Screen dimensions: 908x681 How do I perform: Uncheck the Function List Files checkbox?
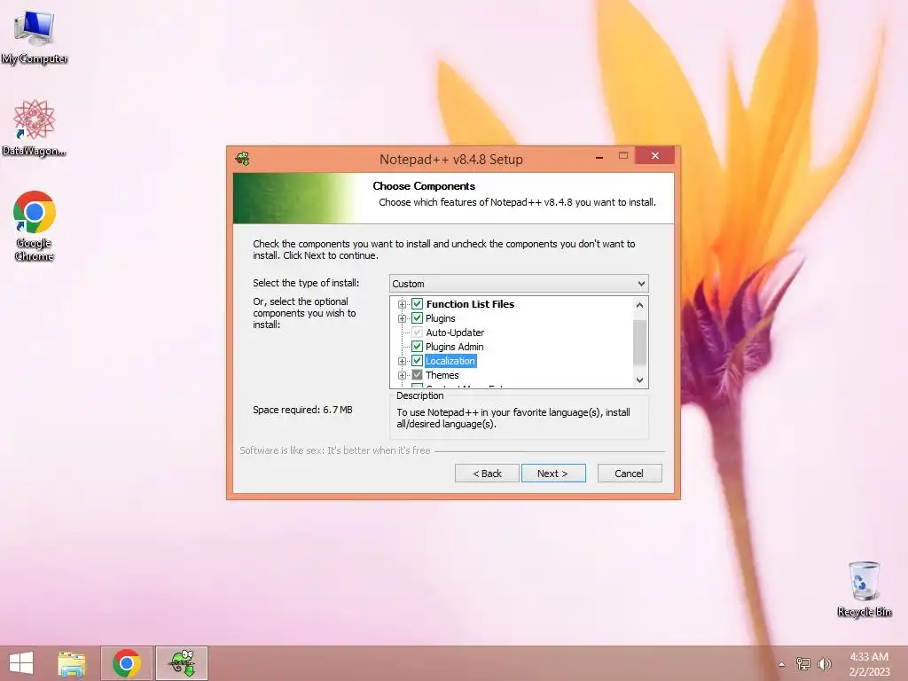417,304
